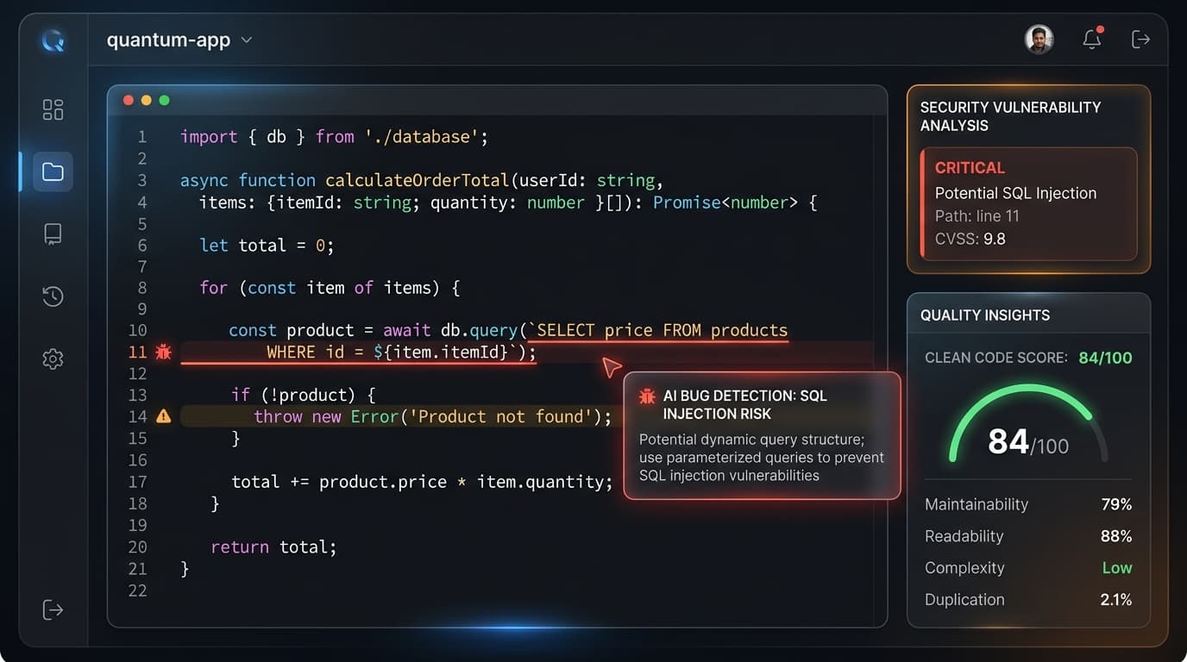Open settings with the gear icon
Viewport: 1187px width, 662px height.
click(53, 359)
